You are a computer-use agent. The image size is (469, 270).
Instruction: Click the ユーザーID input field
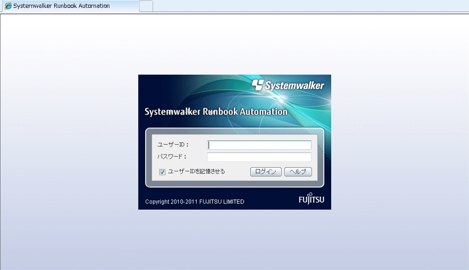coord(259,145)
